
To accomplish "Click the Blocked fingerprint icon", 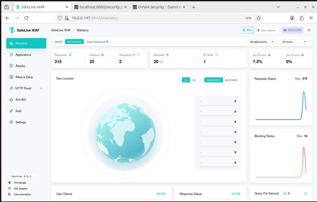I will [x=167, y=55].
